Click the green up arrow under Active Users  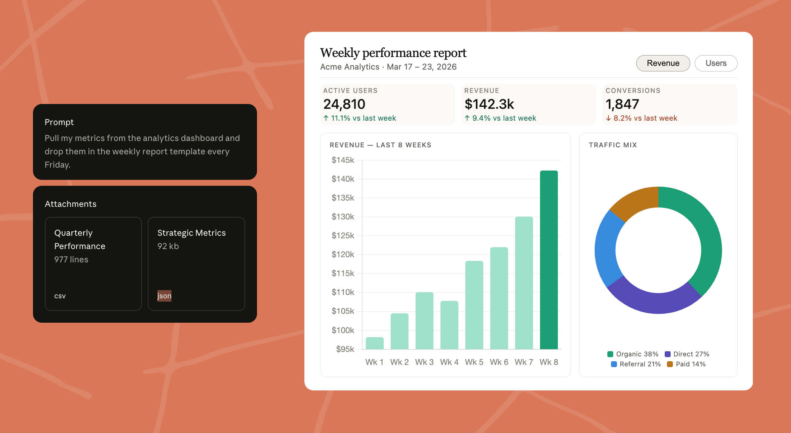(x=326, y=118)
